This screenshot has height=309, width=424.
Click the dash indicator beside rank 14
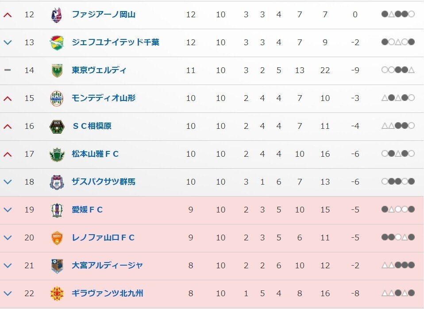(x=7, y=70)
